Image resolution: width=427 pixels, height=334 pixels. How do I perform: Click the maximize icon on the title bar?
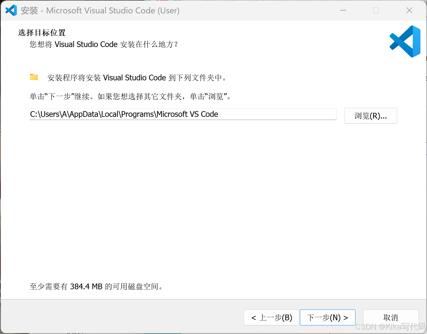(x=376, y=10)
